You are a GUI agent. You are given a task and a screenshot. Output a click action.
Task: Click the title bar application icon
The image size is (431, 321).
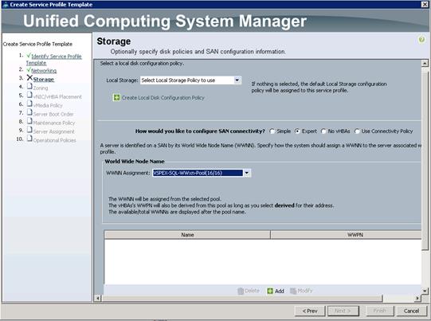click(x=6, y=5)
